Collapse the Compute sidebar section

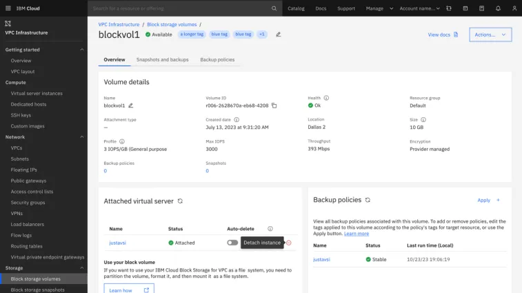[x=82, y=82]
